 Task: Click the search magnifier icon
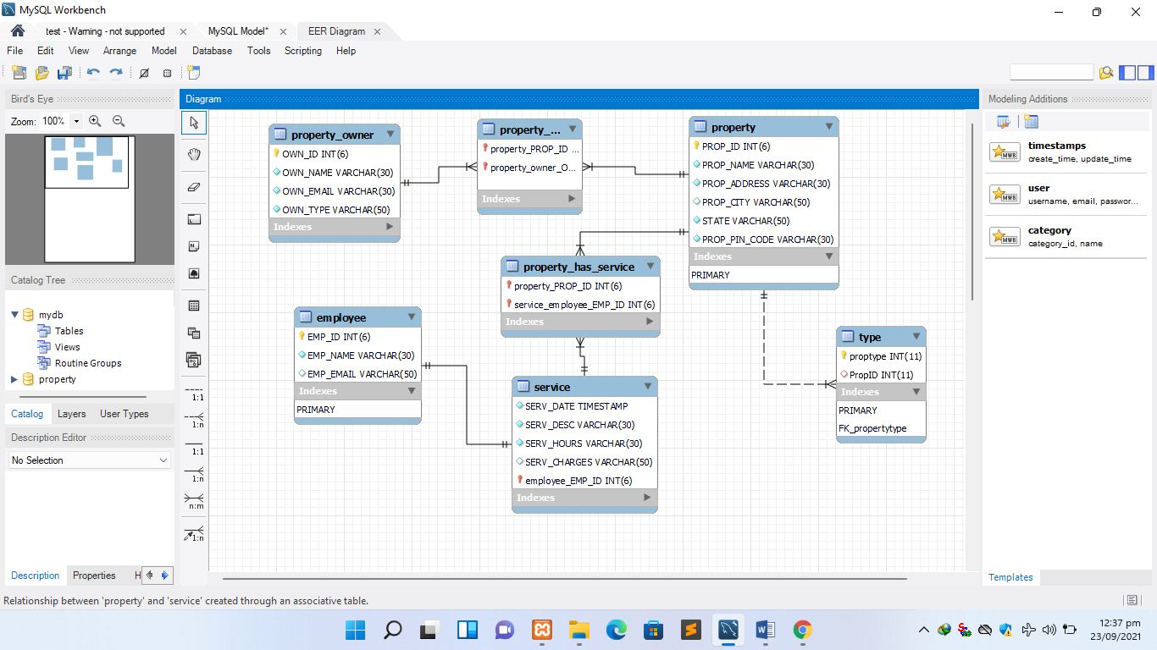[1105, 73]
